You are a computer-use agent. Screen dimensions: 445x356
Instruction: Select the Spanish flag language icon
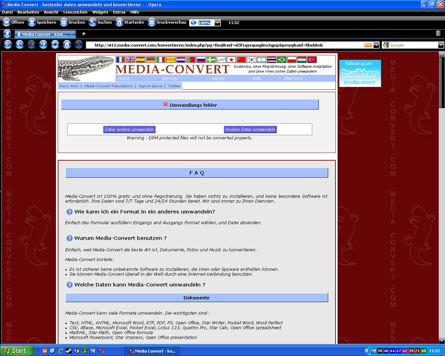pyautogui.click(x=140, y=60)
